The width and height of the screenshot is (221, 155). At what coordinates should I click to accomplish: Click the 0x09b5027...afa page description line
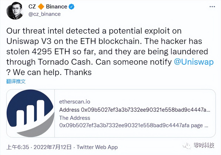[x=134, y=125]
